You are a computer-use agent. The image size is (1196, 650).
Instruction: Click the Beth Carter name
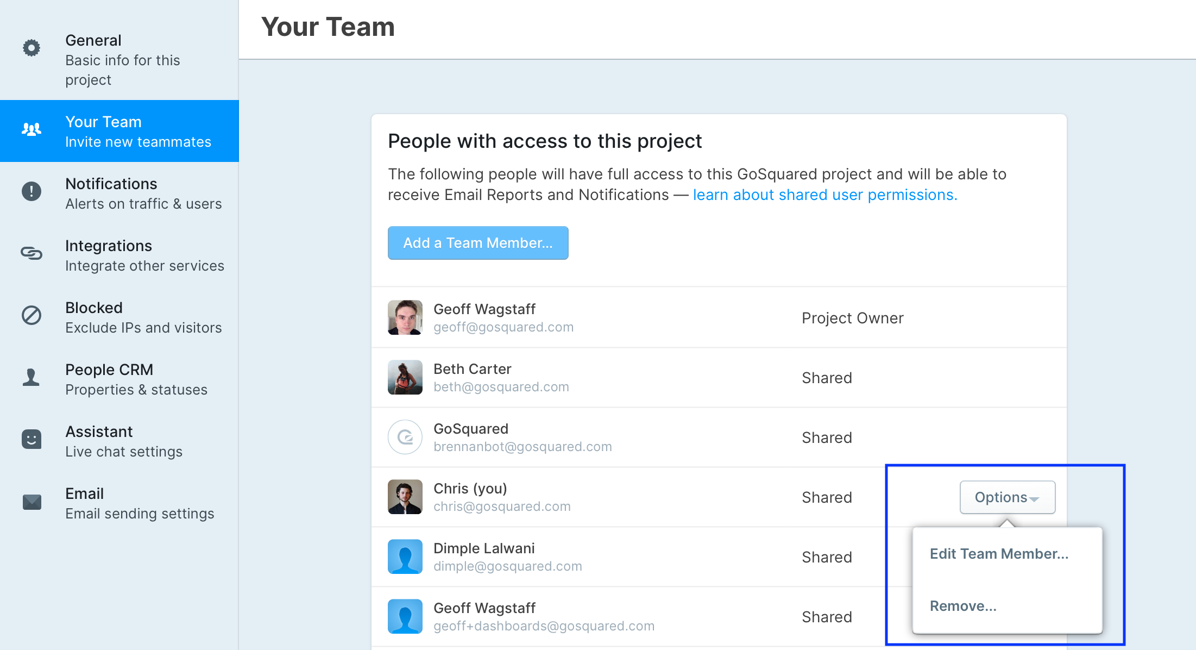(x=473, y=369)
